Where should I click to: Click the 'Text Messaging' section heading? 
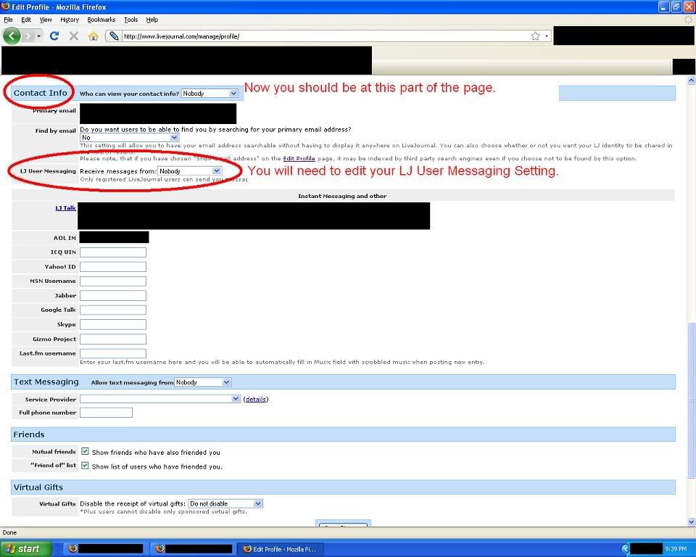(x=46, y=382)
